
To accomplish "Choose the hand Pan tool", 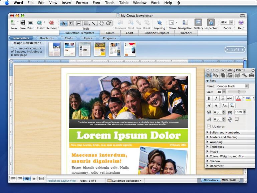I will coord(101,23).
